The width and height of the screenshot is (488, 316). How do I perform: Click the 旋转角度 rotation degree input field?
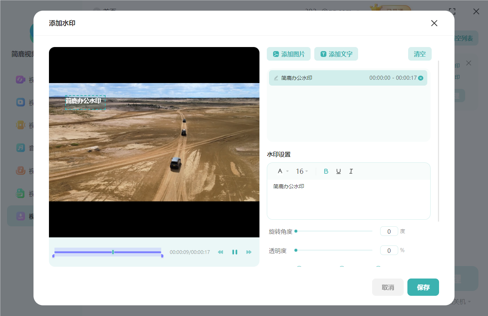click(x=389, y=231)
